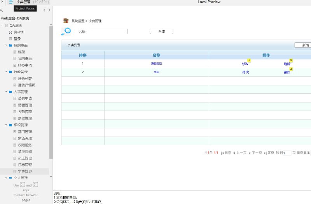Open the 请假申请 page
The height and width of the screenshot is (204, 311).
[25, 99]
